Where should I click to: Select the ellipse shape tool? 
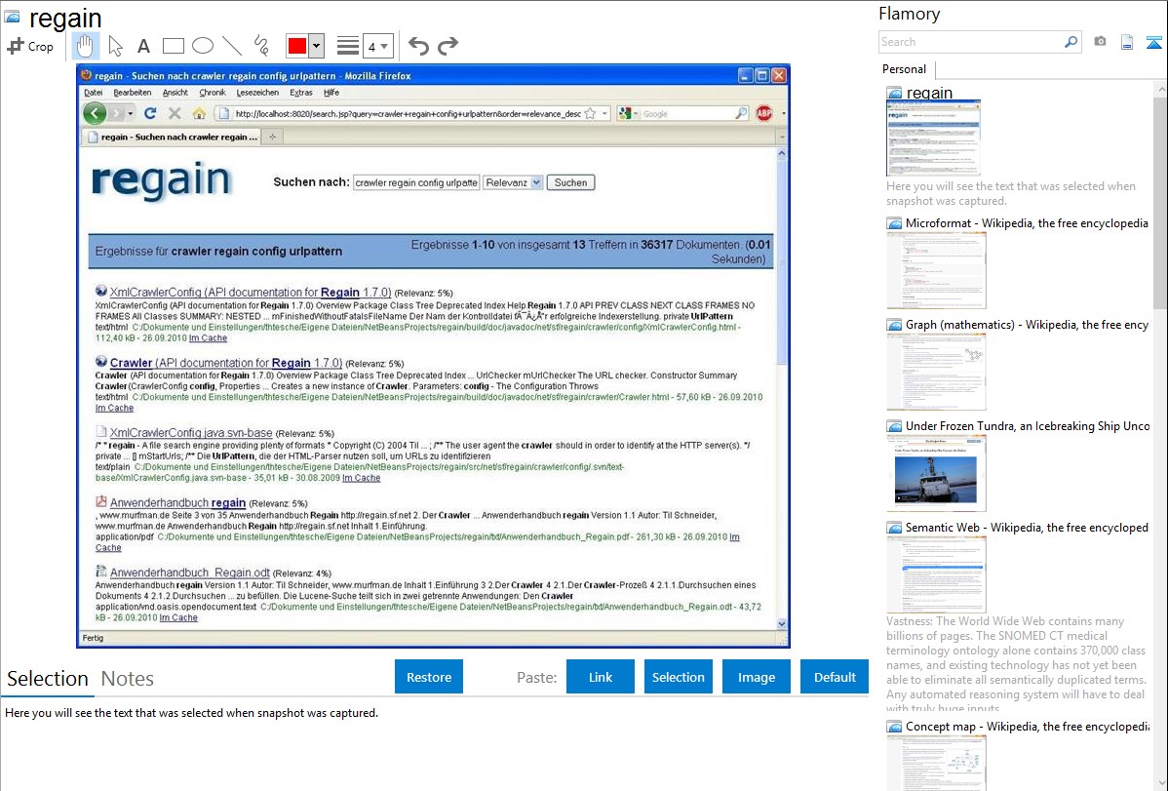pos(203,46)
